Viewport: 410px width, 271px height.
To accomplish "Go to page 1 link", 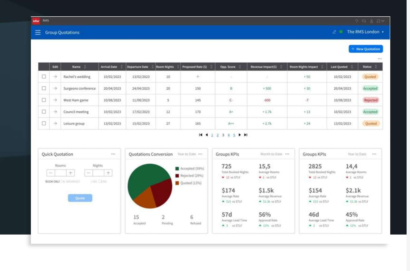I will 212,135.
